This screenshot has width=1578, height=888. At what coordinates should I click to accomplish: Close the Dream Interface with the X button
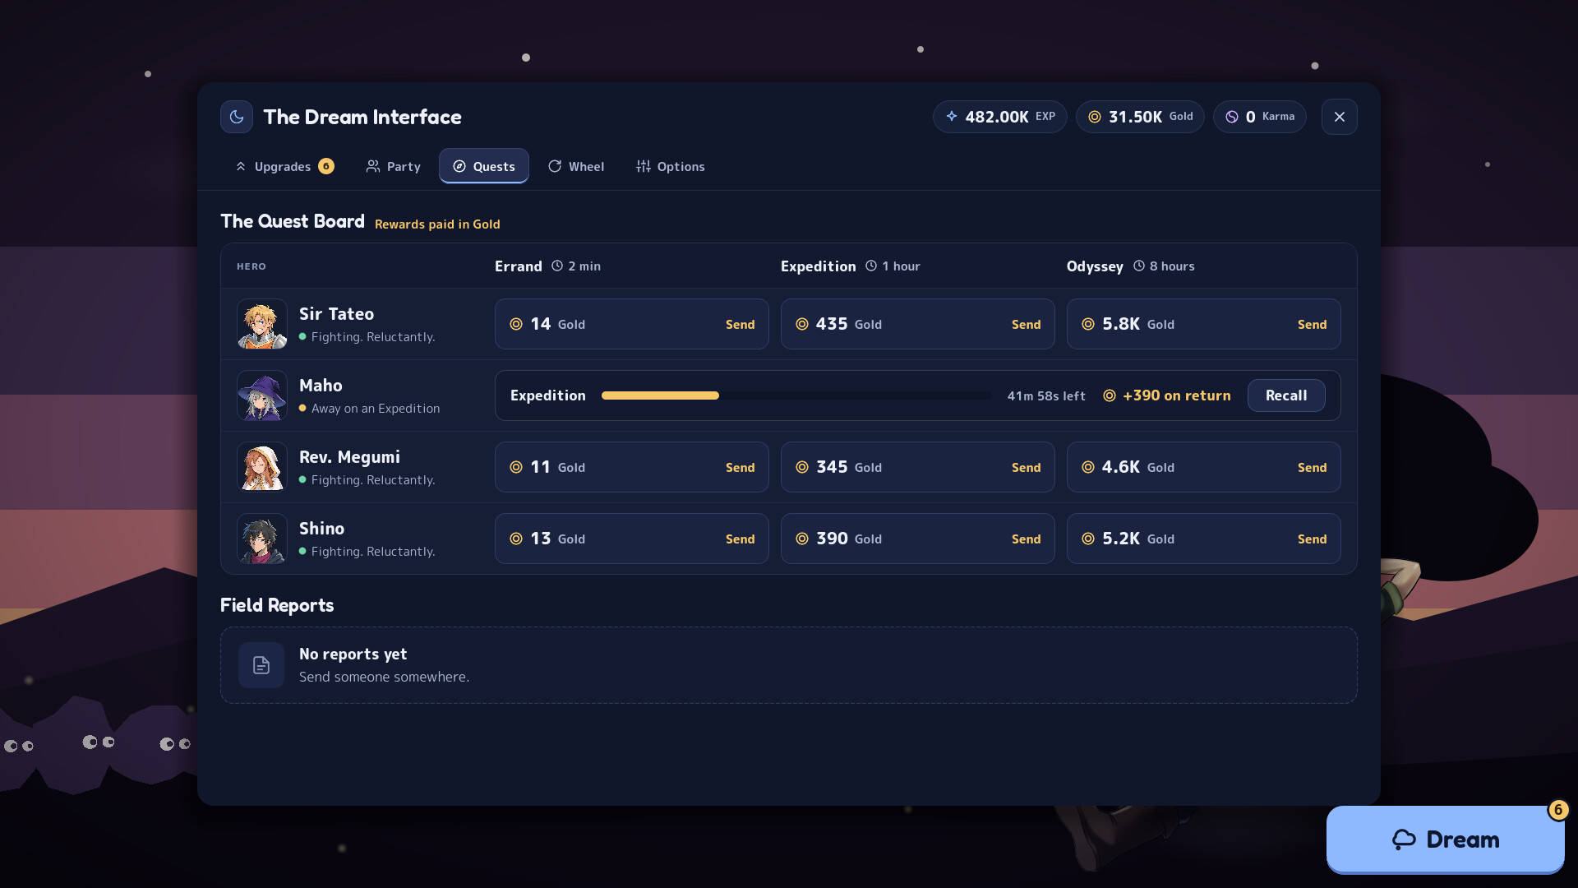point(1339,117)
